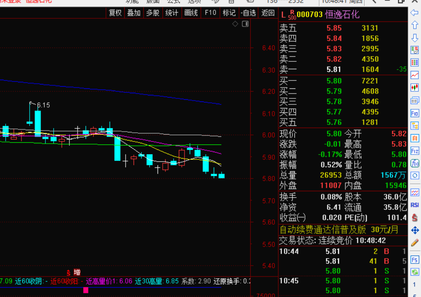
Task: Click the 卖五 price 5.85
Action: 334,28
